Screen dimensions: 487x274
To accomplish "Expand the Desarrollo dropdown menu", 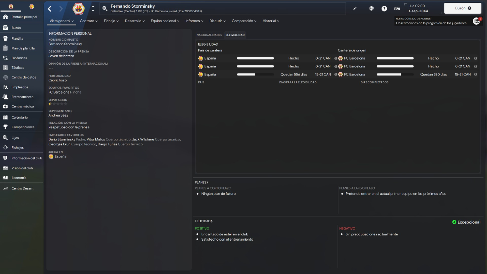I will [x=135, y=21].
